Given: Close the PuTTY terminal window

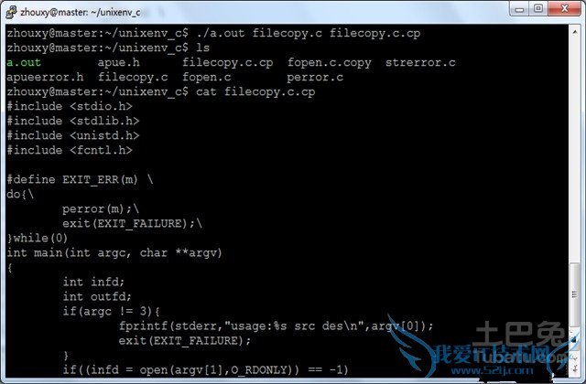Looking at the screenshot, I should pyautogui.click(x=565, y=9).
